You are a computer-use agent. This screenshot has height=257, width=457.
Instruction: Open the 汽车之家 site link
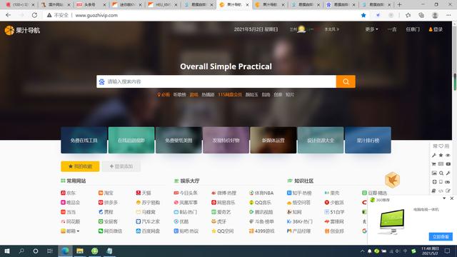[x=148, y=221]
